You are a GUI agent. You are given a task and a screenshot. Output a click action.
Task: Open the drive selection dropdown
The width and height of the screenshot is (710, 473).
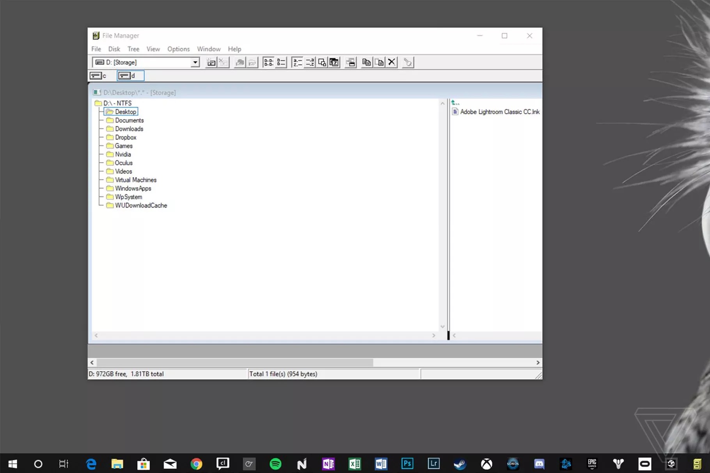pos(195,62)
